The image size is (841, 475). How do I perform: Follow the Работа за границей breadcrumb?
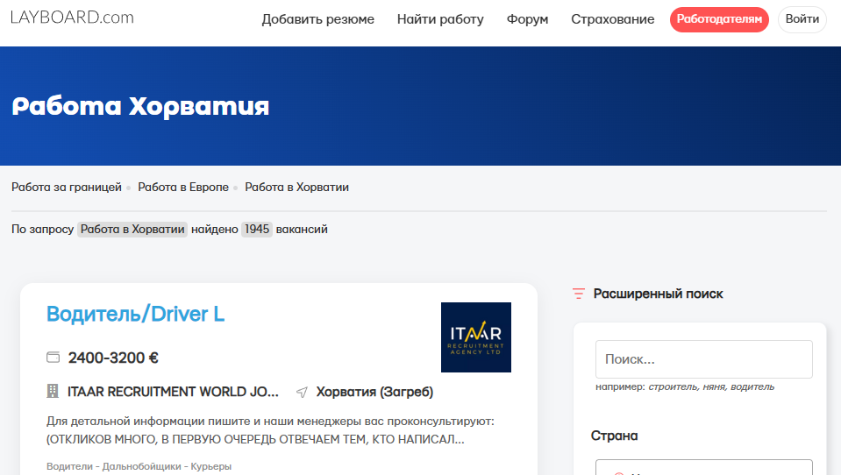67,187
